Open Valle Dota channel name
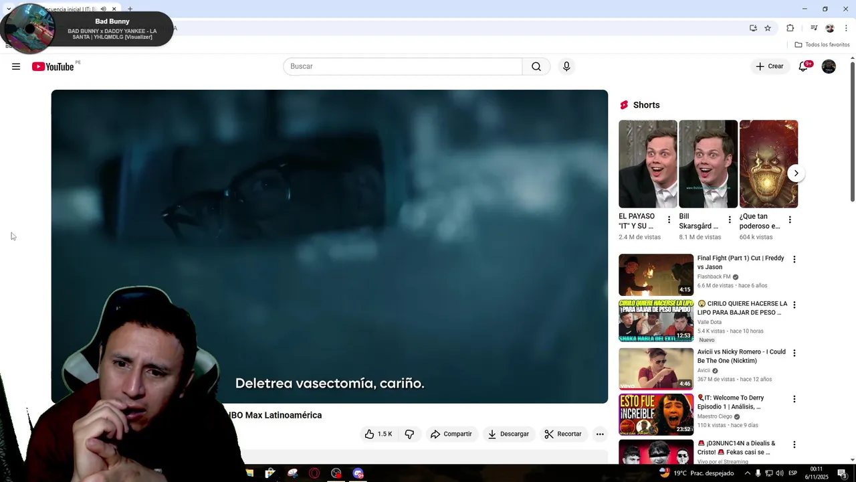This screenshot has height=482, width=856. click(x=710, y=322)
